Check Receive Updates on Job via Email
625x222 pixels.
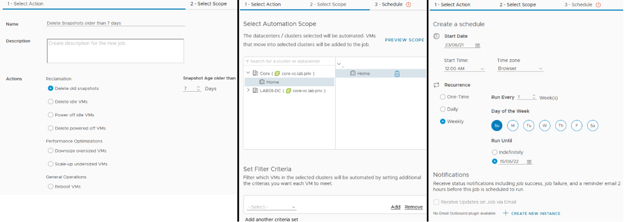click(x=436, y=202)
